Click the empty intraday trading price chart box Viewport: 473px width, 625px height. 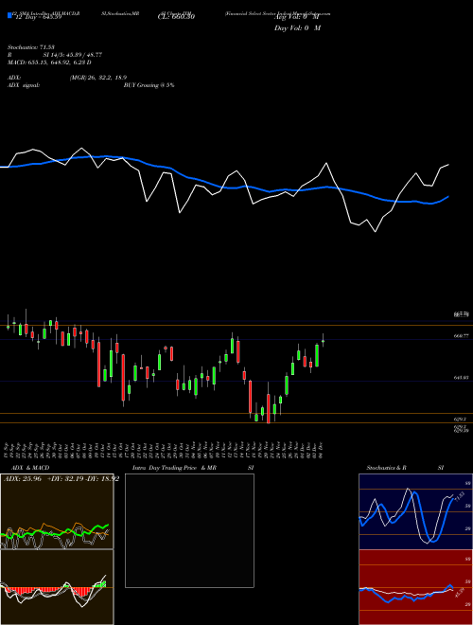click(189, 530)
